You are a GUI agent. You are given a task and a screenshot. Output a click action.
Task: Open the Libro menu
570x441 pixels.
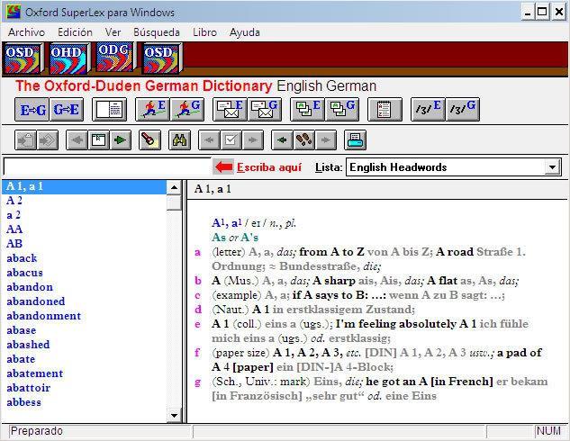pos(204,32)
